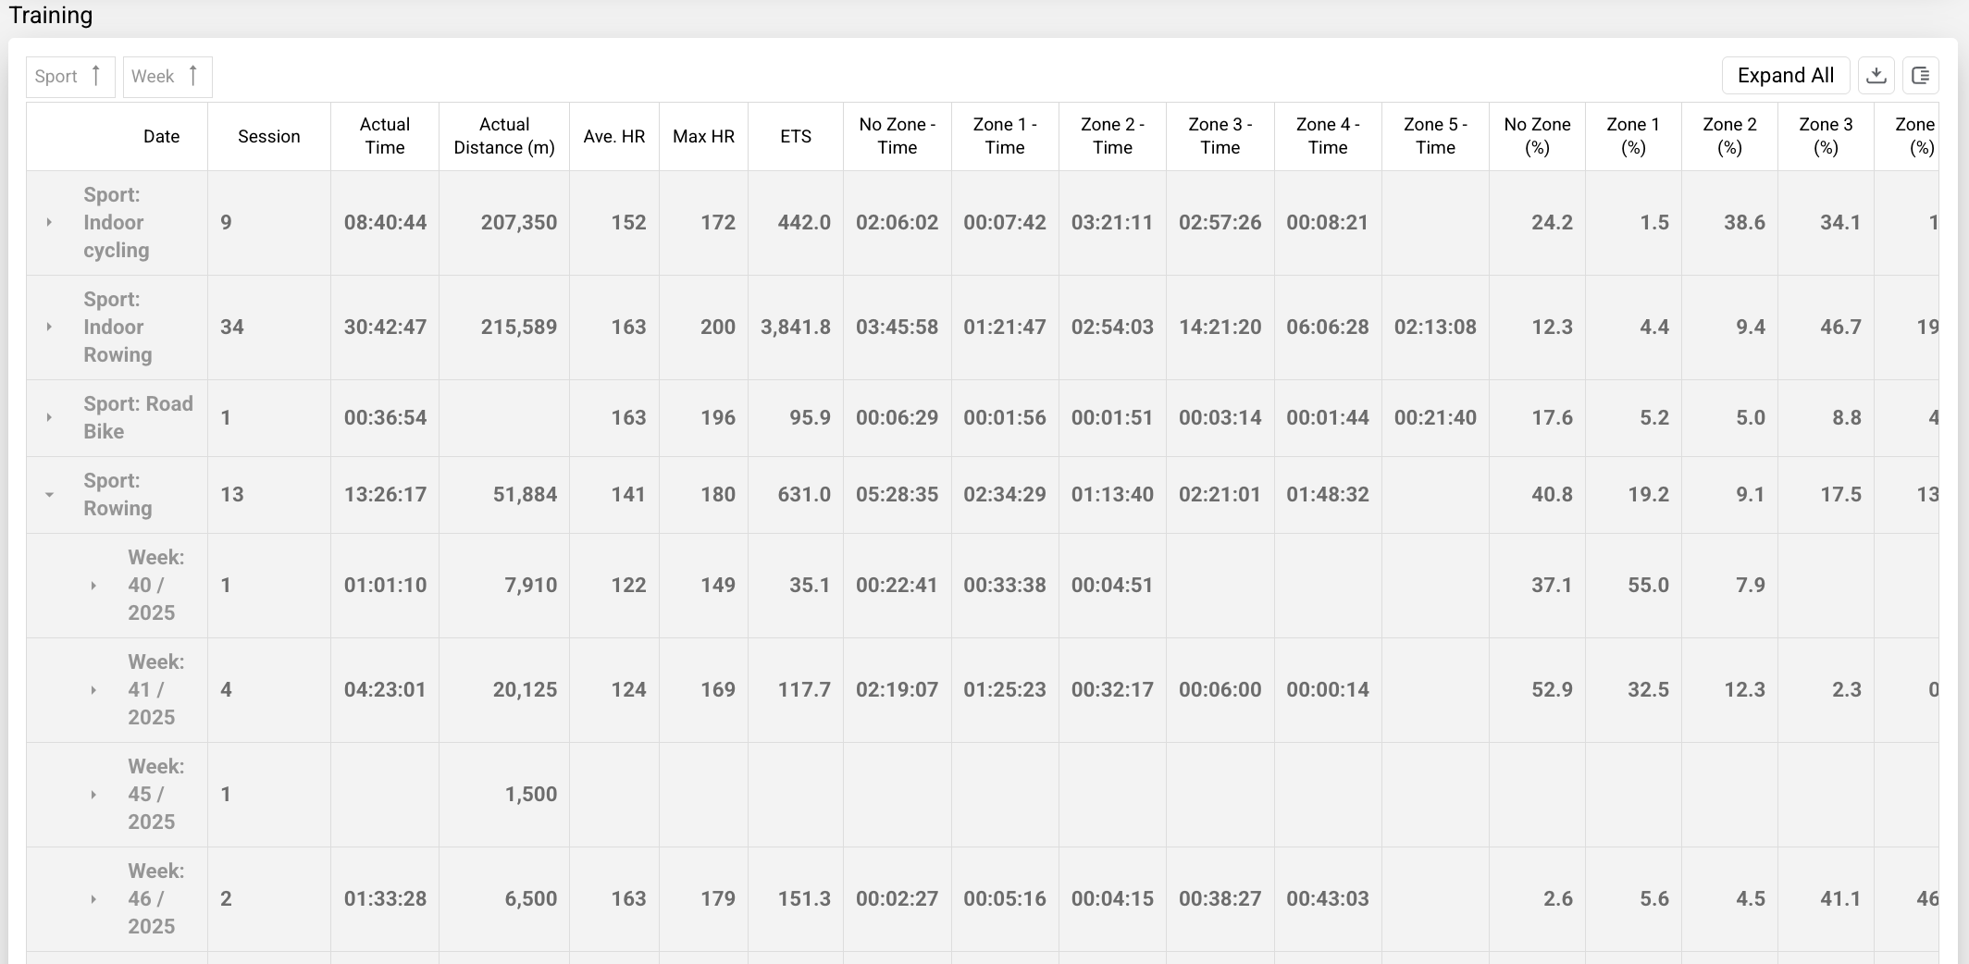Click distance value 51,884
1969x964 pixels.
(525, 494)
